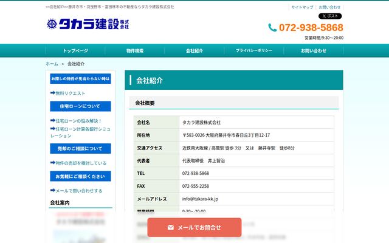Open the 住宅ローン計算各銀行シミュレーション link

(80, 132)
